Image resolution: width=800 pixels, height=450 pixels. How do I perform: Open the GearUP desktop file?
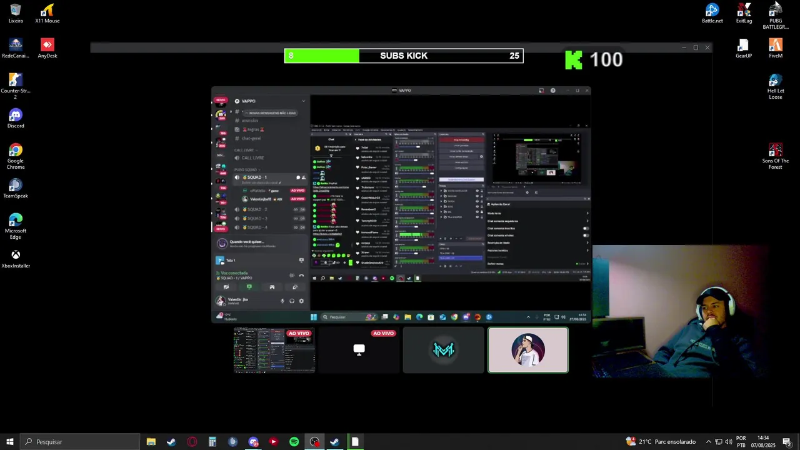pyautogui.click(x=744, y=48)
